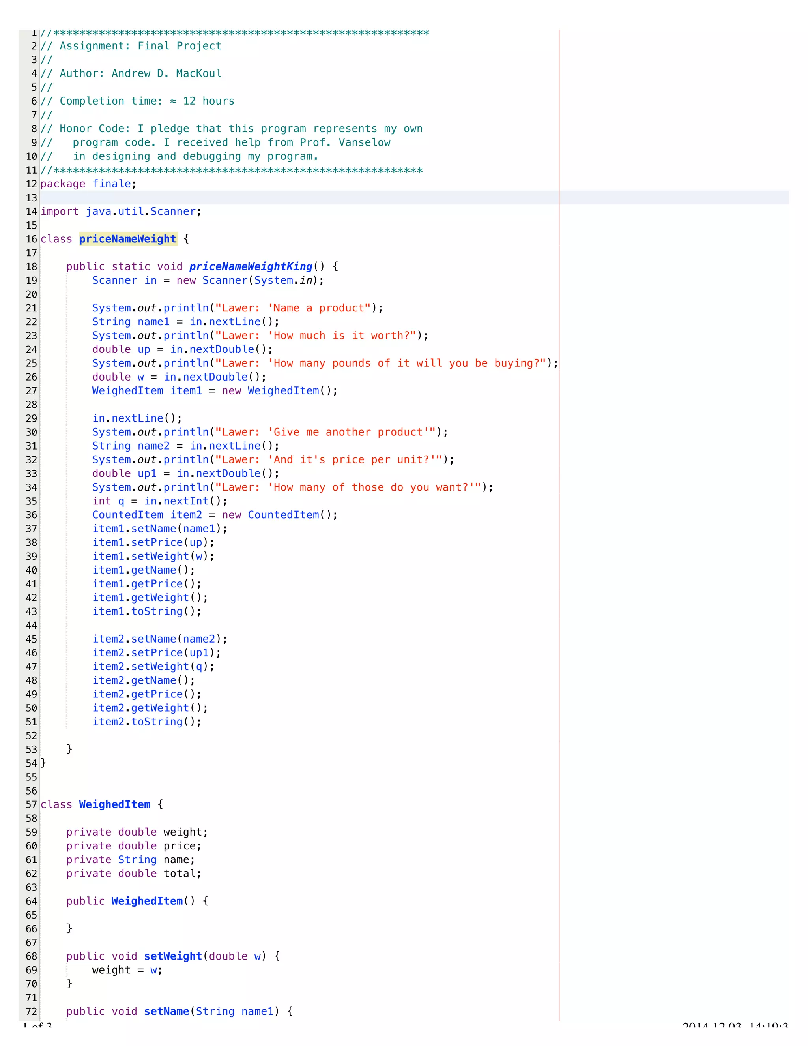Click the 'Scanner in = new Scanner(System.in);' line
808x1046 pixels.
click(x=208, y=281)
